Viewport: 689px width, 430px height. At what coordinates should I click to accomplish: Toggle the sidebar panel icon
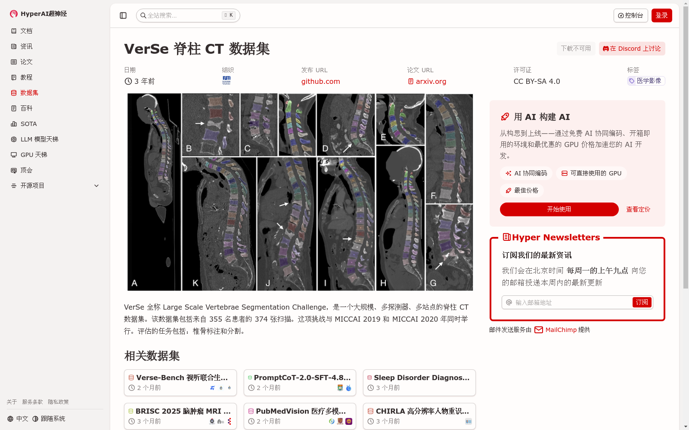[x=123, y=15]
